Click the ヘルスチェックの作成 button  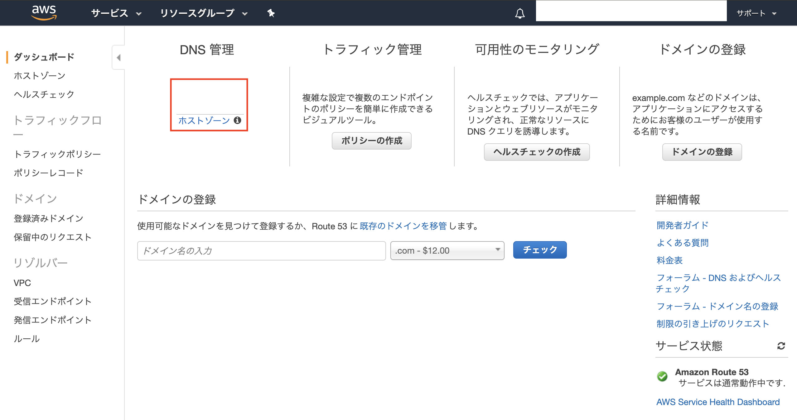tap(537, 152)
